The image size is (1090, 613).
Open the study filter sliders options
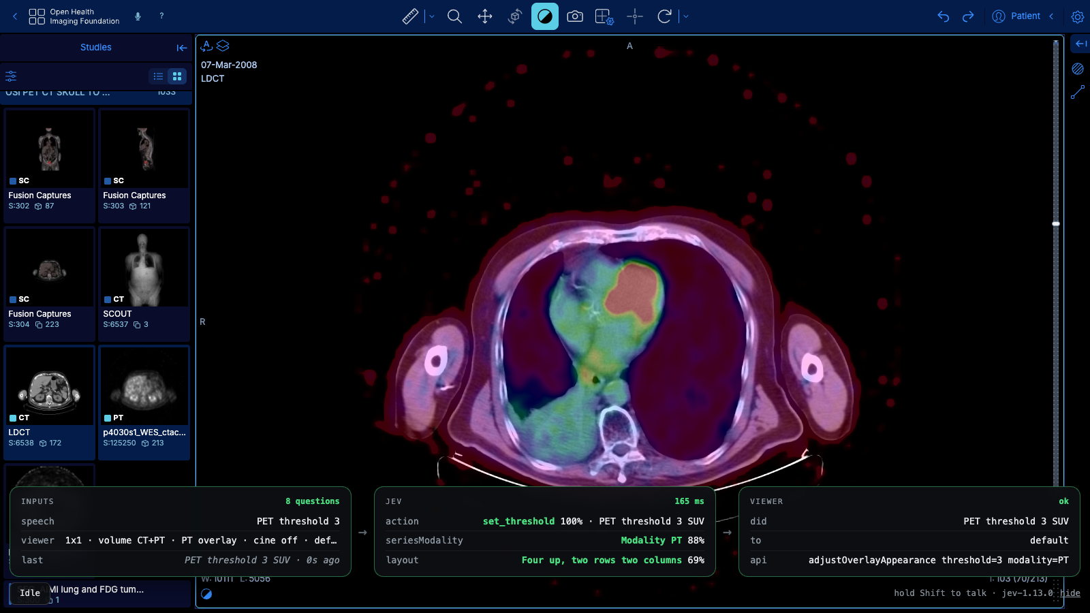(11, 76)
